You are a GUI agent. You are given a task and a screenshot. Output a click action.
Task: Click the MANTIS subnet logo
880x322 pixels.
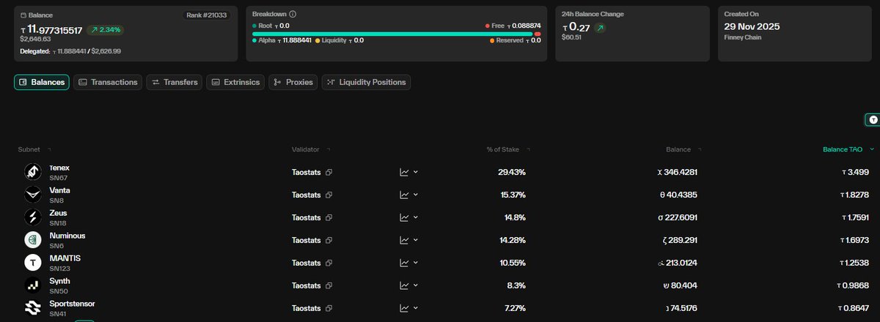click(32, 263)
